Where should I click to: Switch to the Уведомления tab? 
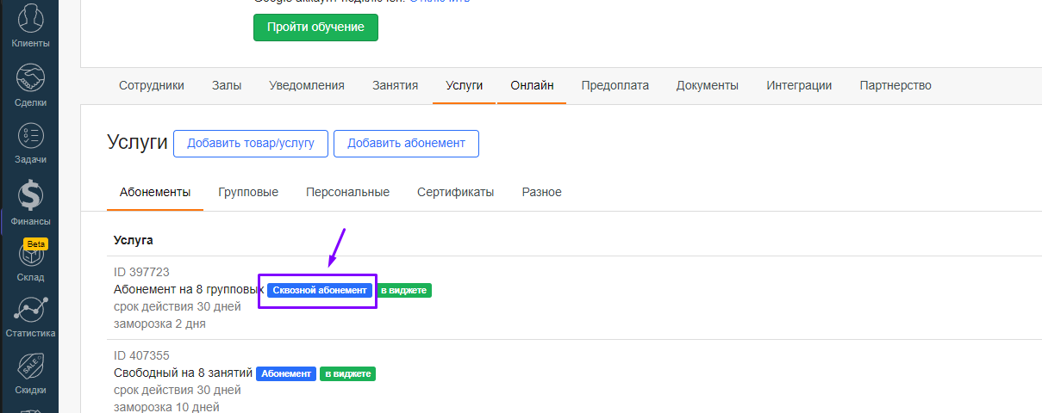point(307,85)
